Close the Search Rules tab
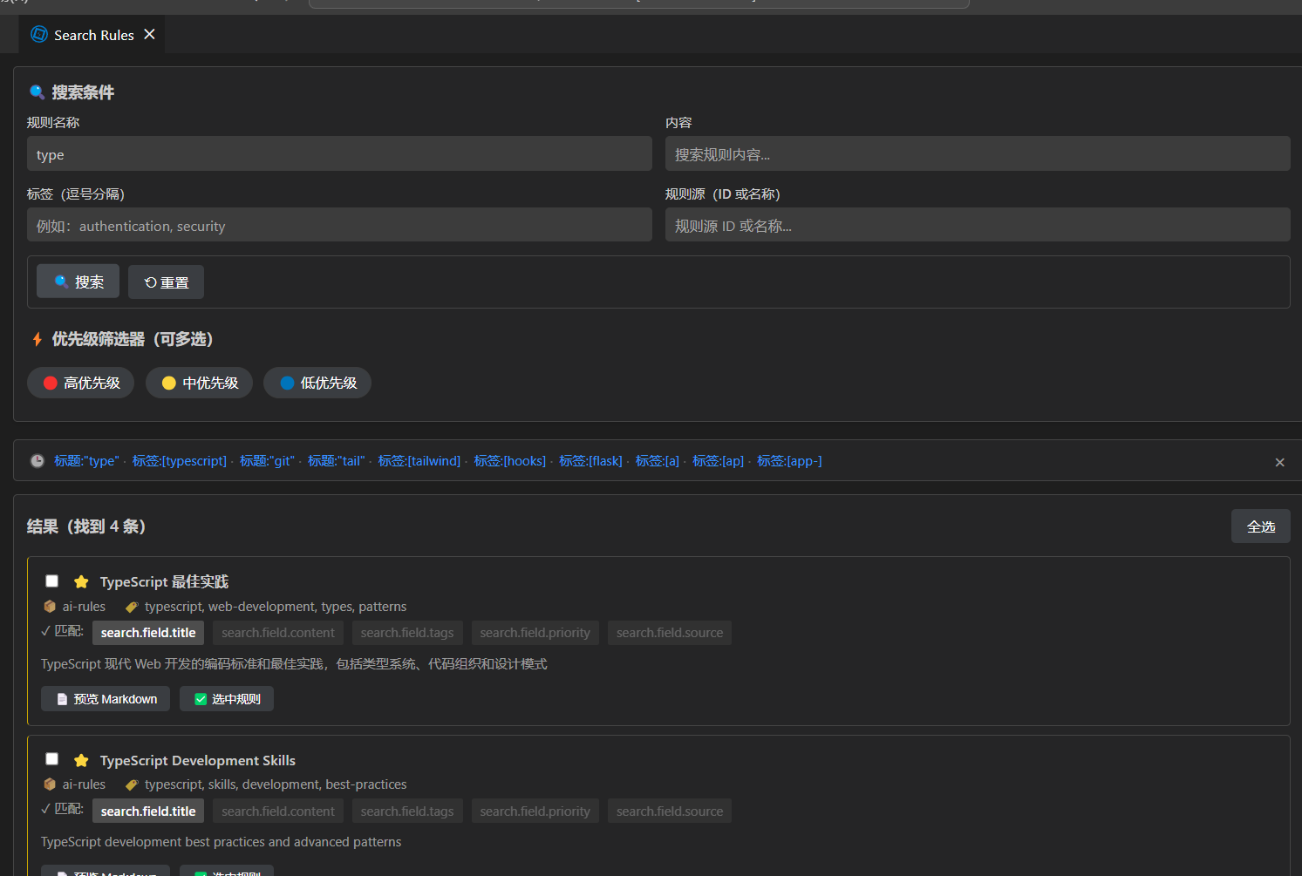1302x876 pixels. [x=149, y=34]
